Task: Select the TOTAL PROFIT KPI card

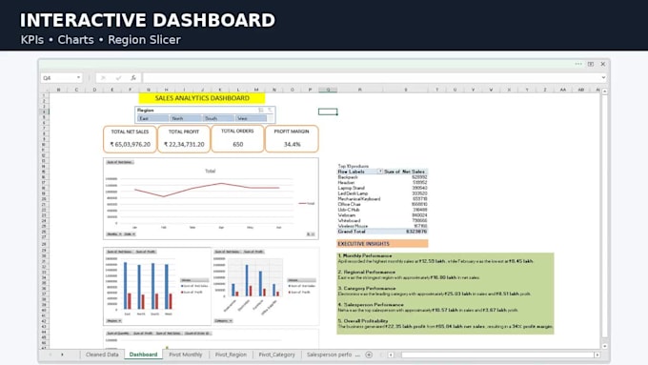Action: click(x=184, y=139)
